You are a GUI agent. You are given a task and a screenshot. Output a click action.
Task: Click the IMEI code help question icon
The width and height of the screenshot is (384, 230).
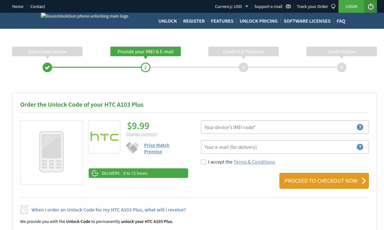point(360,127)
